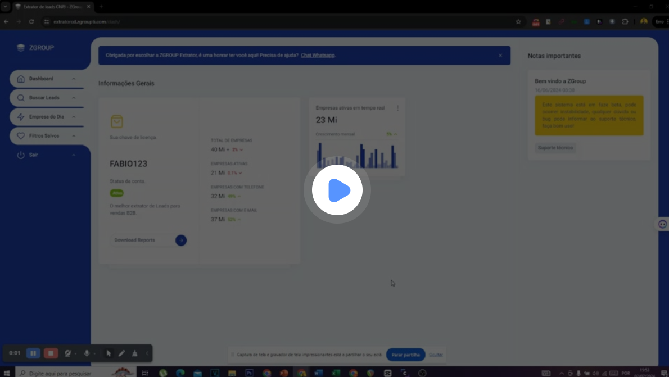This screenshot has height=377, width=669.
Task: Click the license key shopping bag icon
Action: tap(116, 121)
